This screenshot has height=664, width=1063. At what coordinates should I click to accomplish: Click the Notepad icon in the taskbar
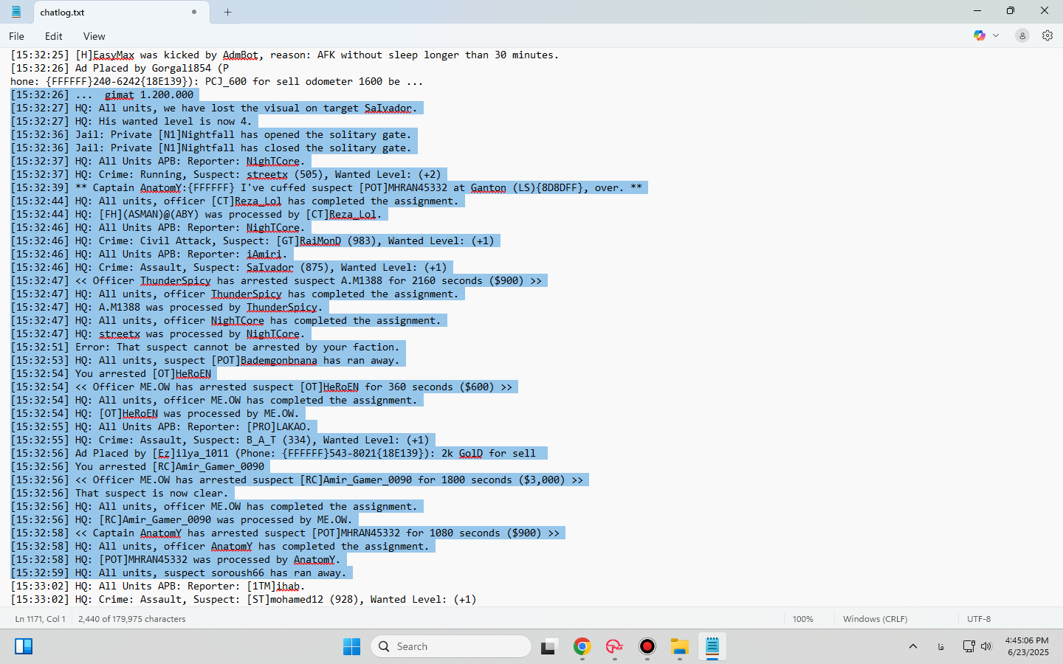(712, 646)
